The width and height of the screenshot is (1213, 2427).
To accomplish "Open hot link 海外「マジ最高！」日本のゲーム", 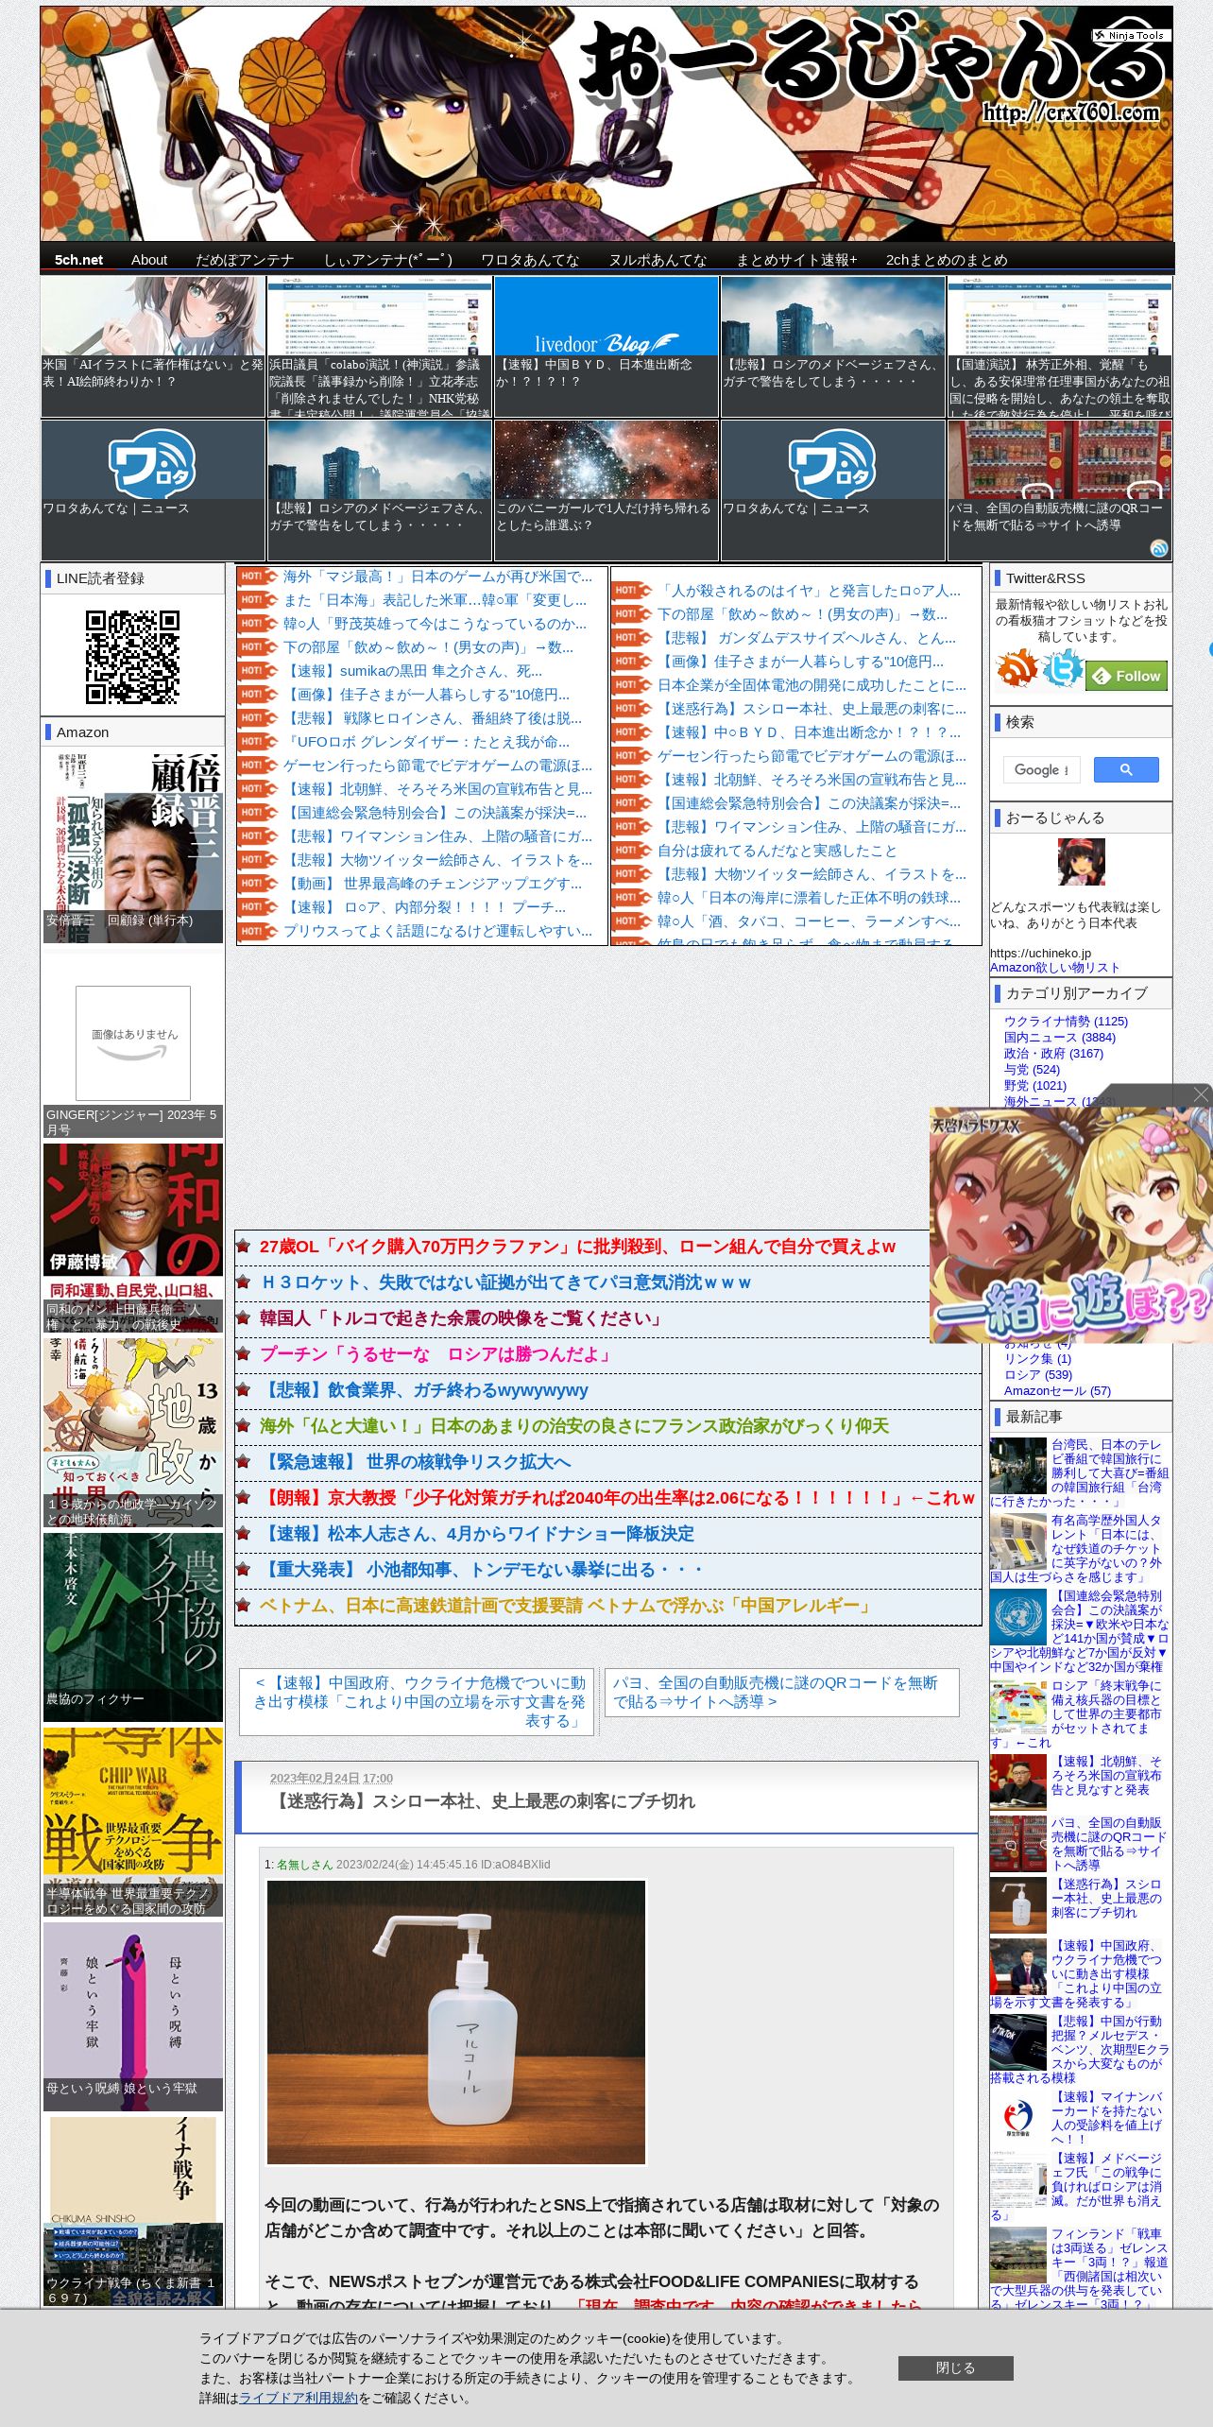I will 437,577.
